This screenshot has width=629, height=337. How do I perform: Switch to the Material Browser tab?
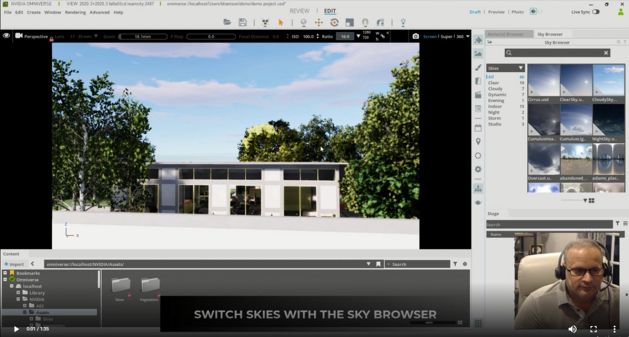coord(505,34)
